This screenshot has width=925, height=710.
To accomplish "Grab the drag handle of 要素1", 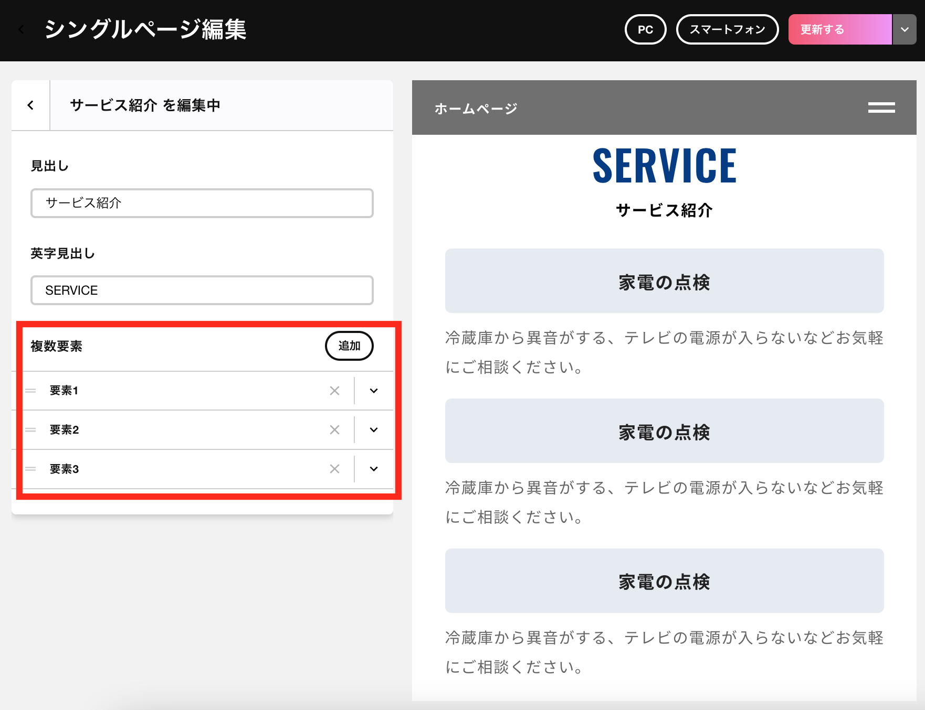I will 30,391.
